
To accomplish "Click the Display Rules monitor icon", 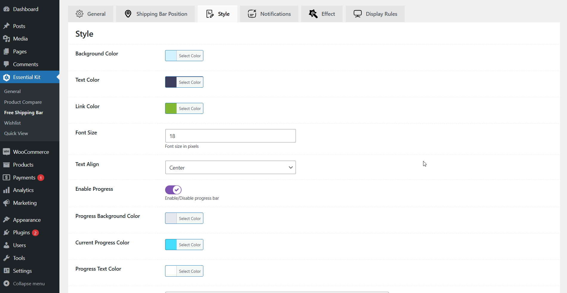I will click(x=357, y=14).
